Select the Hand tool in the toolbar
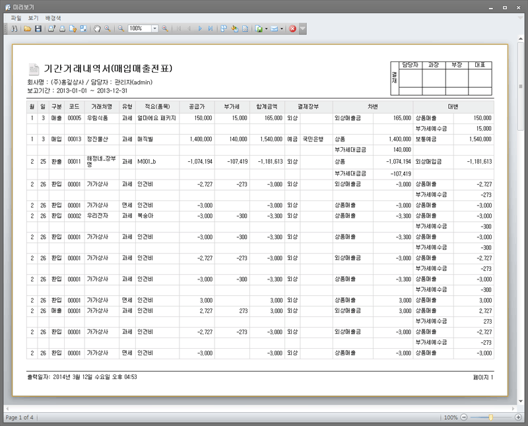The image size is (528, 426). click(96, 29)
